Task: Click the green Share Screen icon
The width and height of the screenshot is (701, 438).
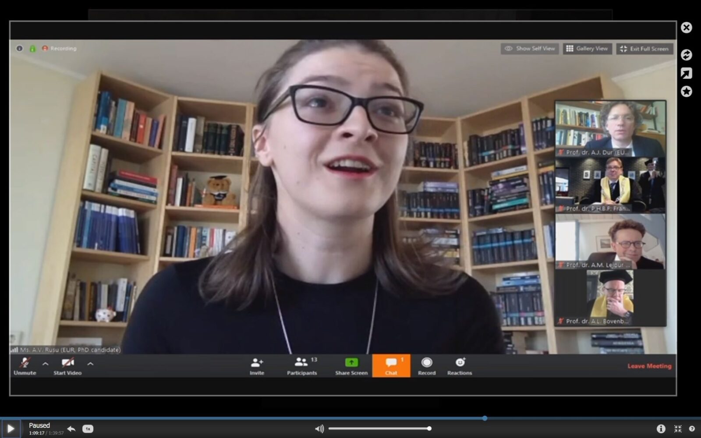Action: point(351,363)
